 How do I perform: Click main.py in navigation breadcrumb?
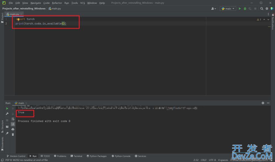tap(55, 9)
